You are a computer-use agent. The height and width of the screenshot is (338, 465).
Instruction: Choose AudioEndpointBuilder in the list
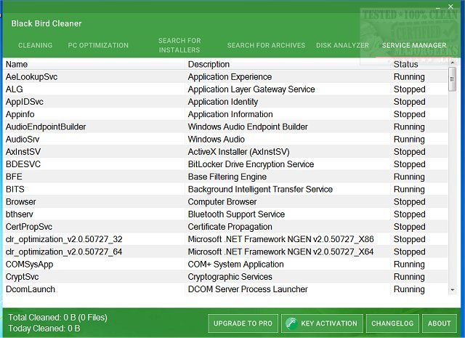pyautogui.click(x=225, y=126)
